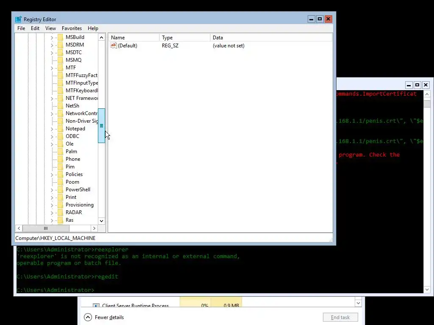The image size is (434, 325).
Task: Click the tree scroll right arrow
Action: tap(94, 228)
